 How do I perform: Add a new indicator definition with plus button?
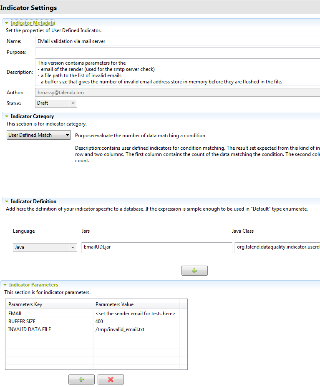tap(194, 271)
